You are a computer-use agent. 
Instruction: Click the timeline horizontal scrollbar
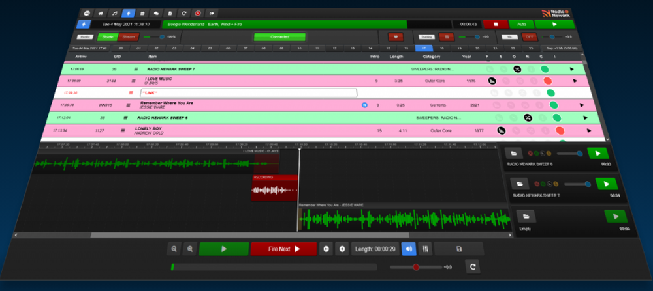click(x=250, y=235)
